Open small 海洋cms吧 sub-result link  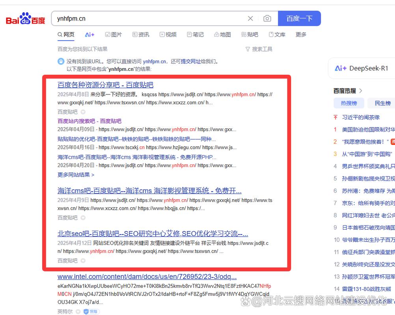(137, 157)
